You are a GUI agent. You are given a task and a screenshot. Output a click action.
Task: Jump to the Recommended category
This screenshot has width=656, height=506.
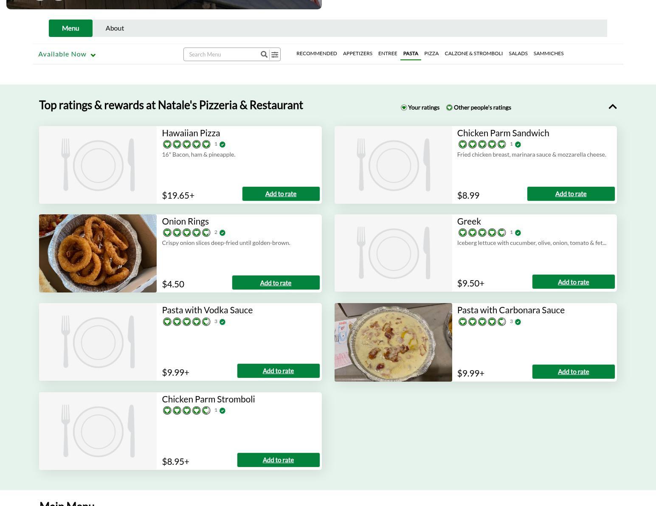tap(317, 53)
